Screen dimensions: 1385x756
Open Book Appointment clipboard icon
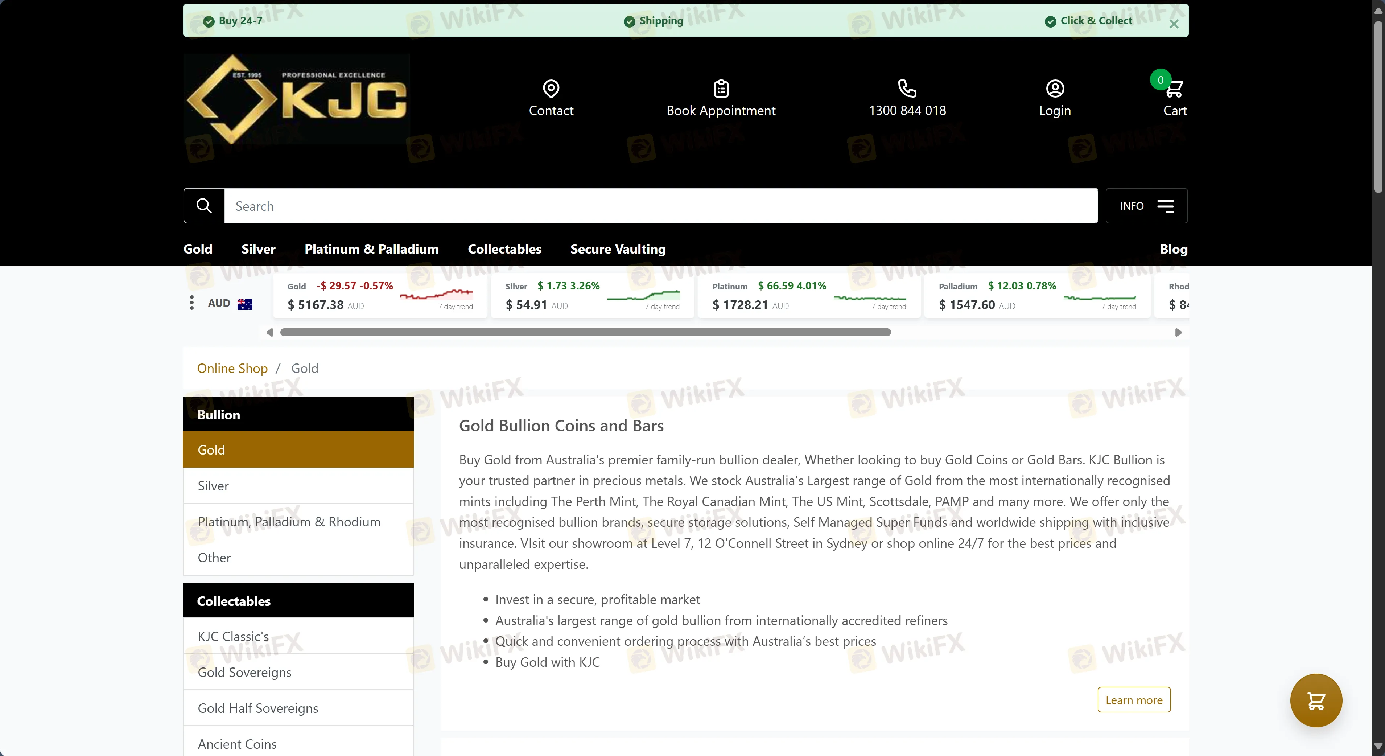coord(721,88)
